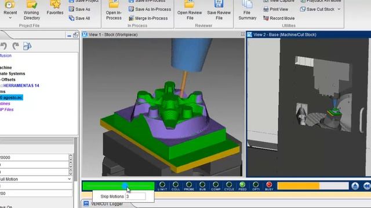Select the Coordinate Systems tree entry
Image resolution: width=371 pixels, height=208 pixels.
pos(13,73)
